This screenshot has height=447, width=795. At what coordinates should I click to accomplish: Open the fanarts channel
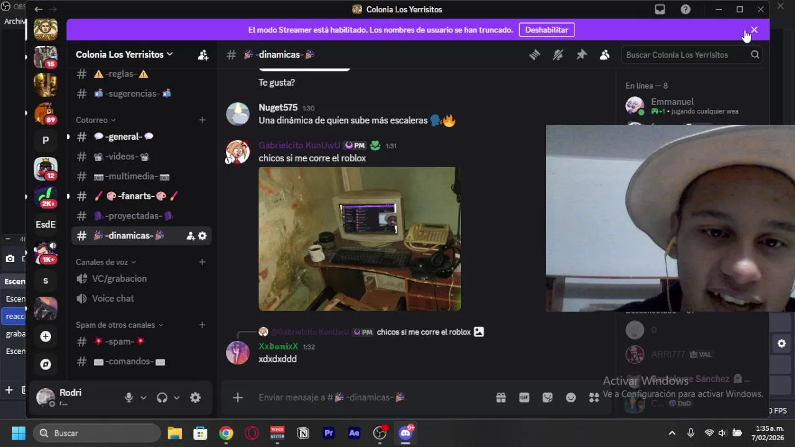pyautogui.click(x=142, y=196)
